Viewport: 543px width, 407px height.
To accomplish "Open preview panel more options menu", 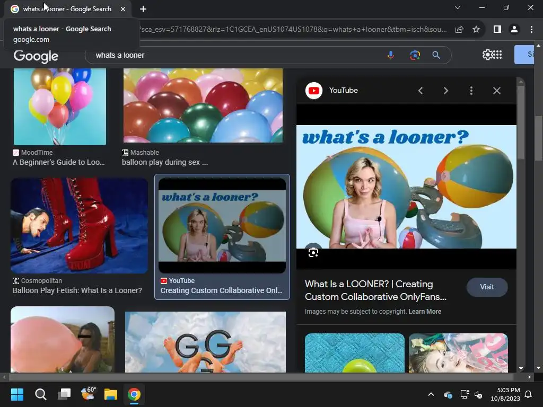I will (x=471, y=91).
